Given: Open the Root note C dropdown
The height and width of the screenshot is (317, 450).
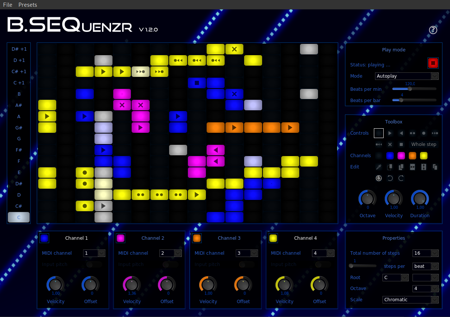Looking at the screenshot, I should [x=396, y=278].
